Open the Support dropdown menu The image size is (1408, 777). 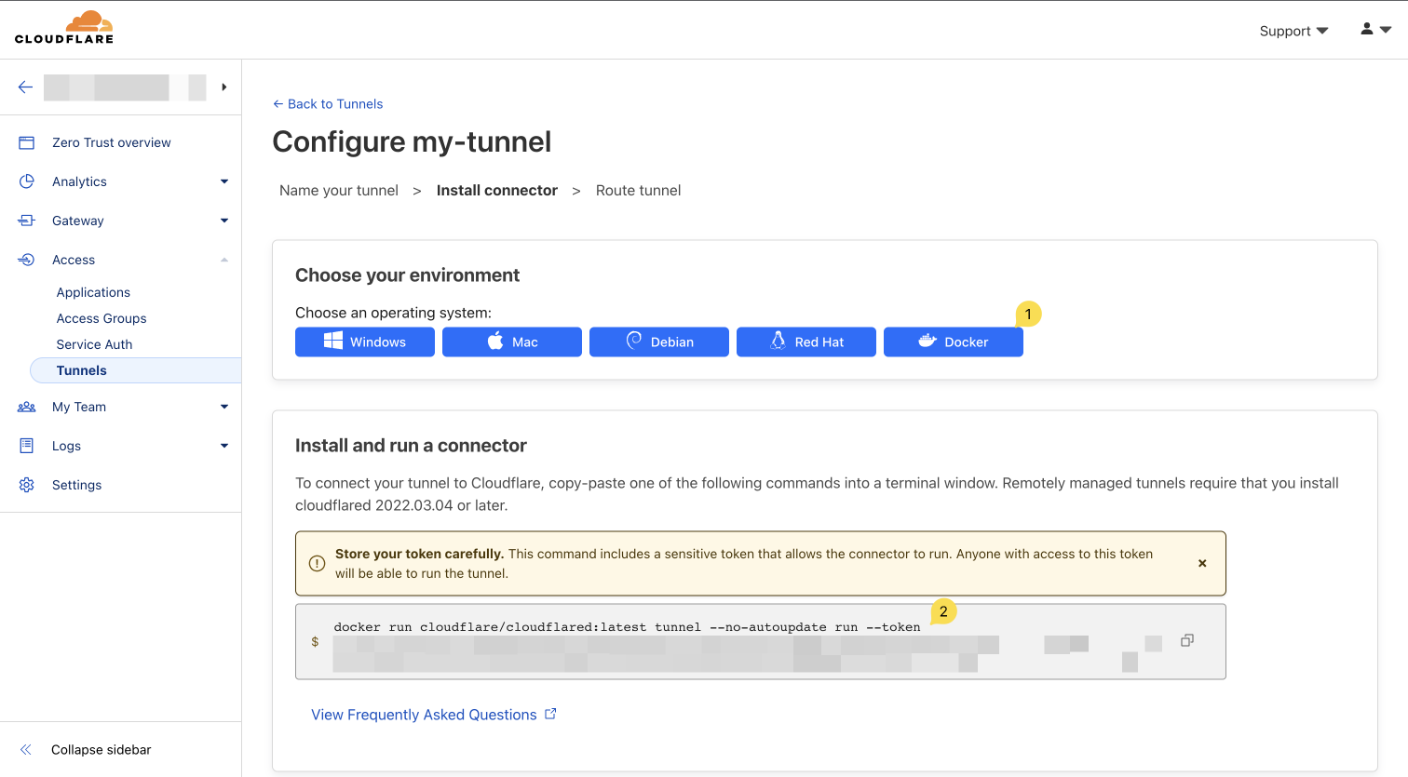click(x=1293, y=31)
